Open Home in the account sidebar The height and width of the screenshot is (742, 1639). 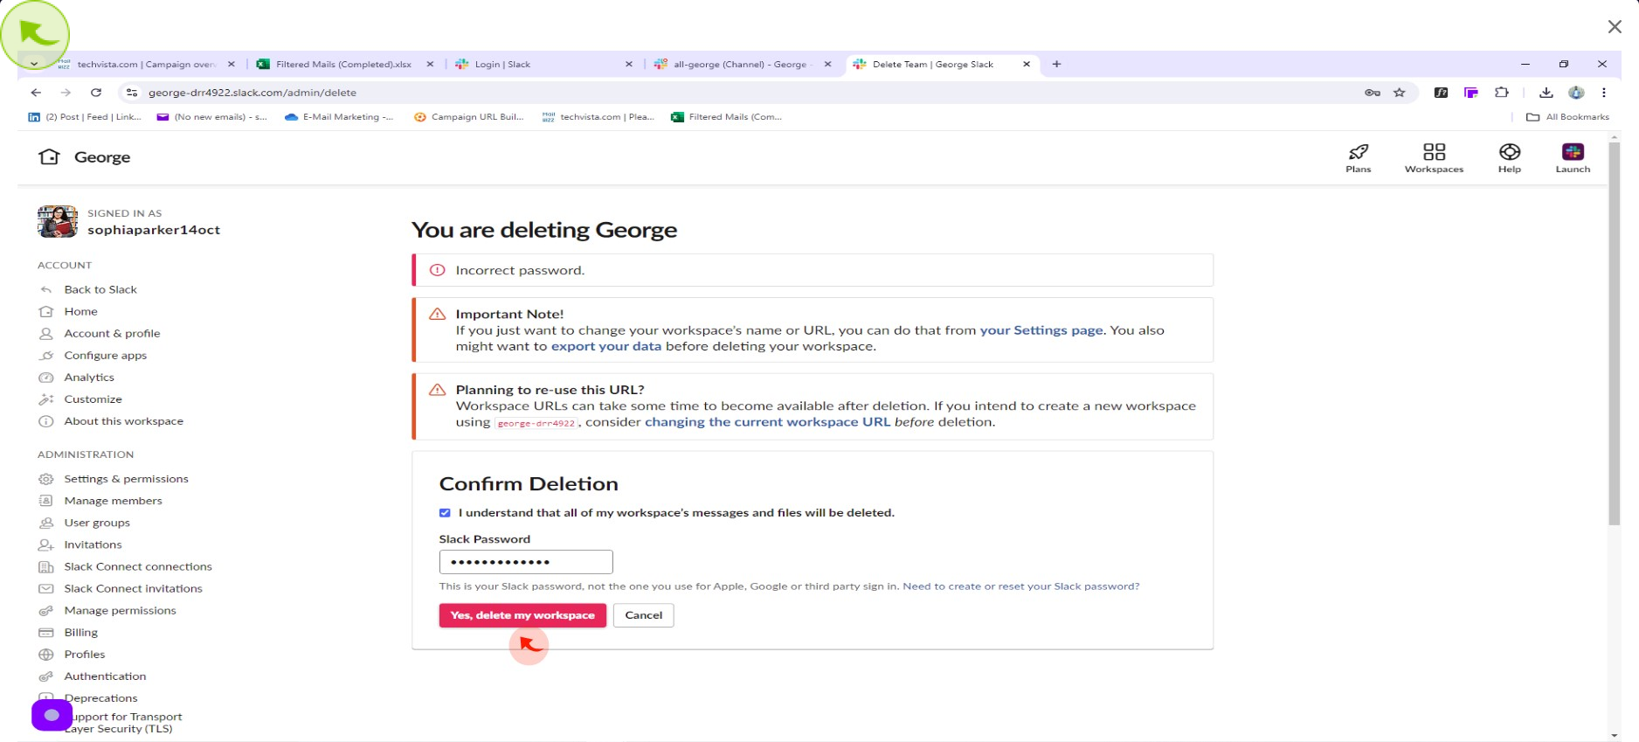tap(80, 311)
